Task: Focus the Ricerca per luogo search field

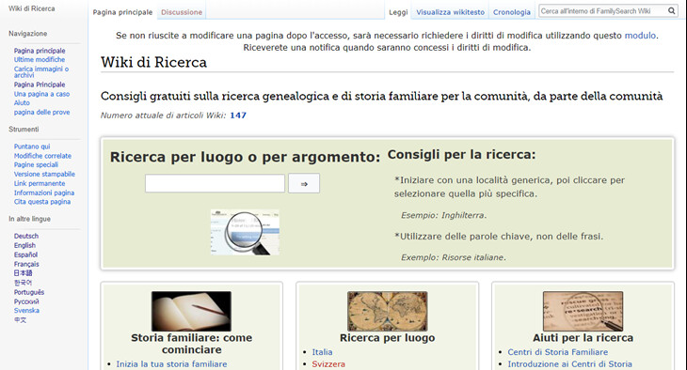Action: [x=215, y=183]
